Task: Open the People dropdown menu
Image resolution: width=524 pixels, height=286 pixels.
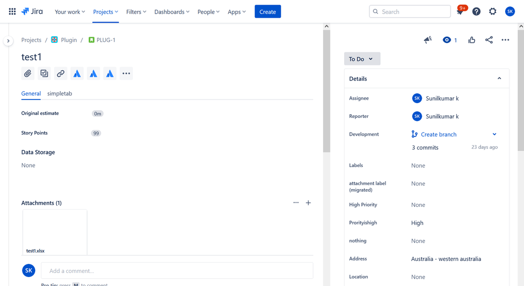Action: tap(209, 12)
